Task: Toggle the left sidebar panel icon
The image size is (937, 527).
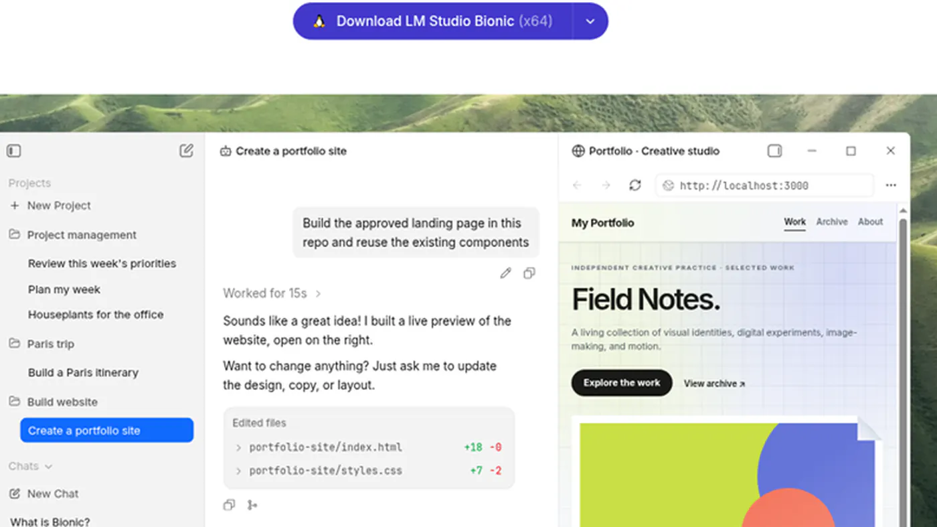Action: tap(14, 151)
